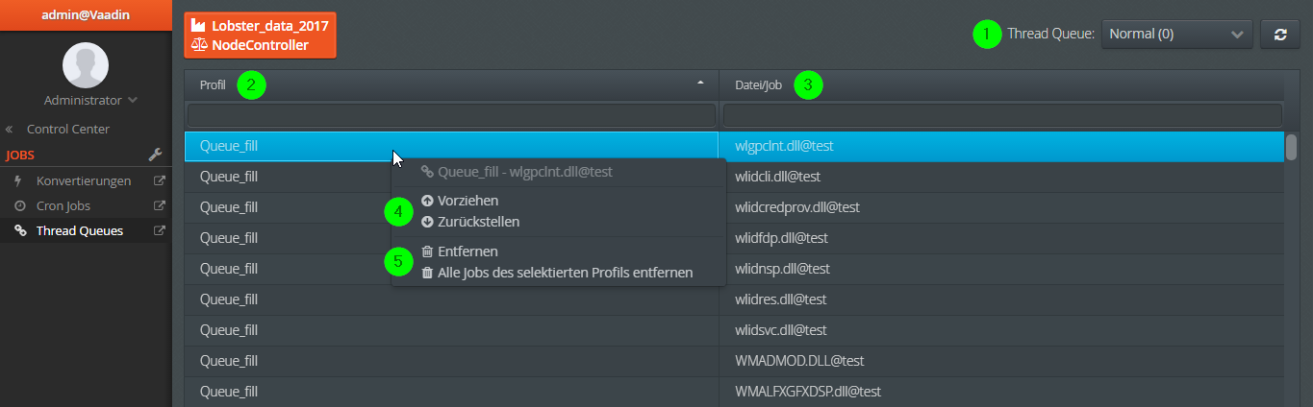
Task: Select the wlidcli.dll@test row
Action: (734, 177)
